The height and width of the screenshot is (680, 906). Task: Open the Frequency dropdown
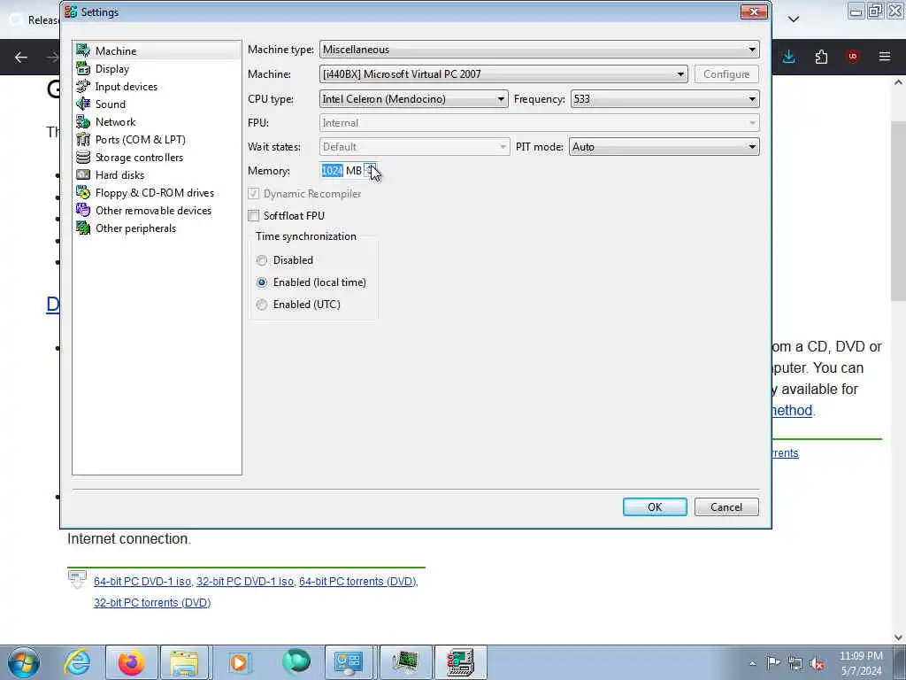click(665, 99)
